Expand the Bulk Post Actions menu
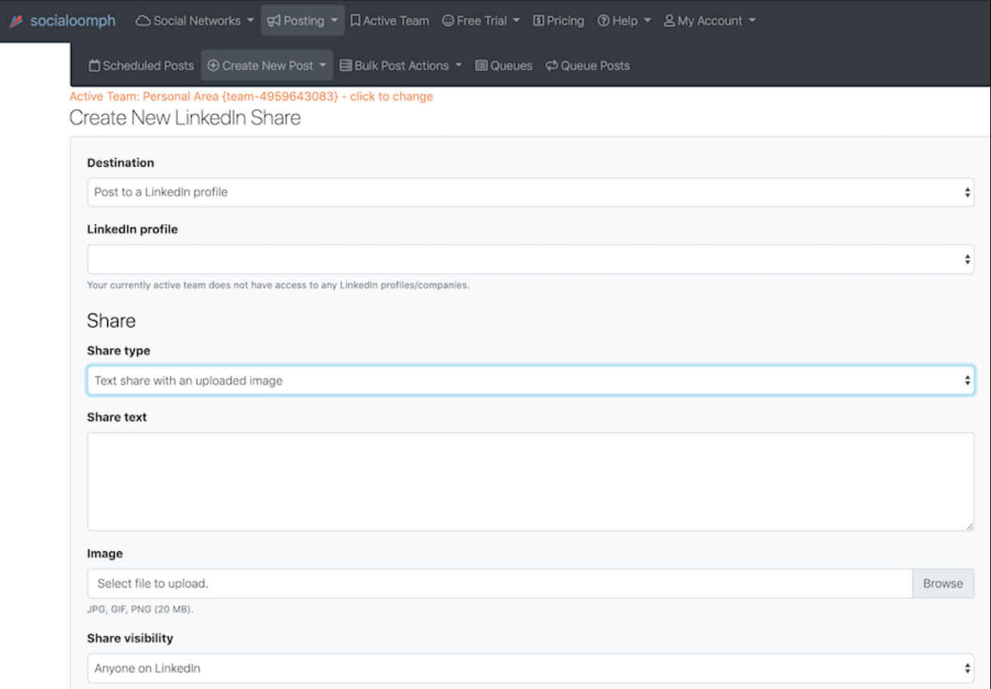This screenshot has width=991, height=689. point(401,66)
